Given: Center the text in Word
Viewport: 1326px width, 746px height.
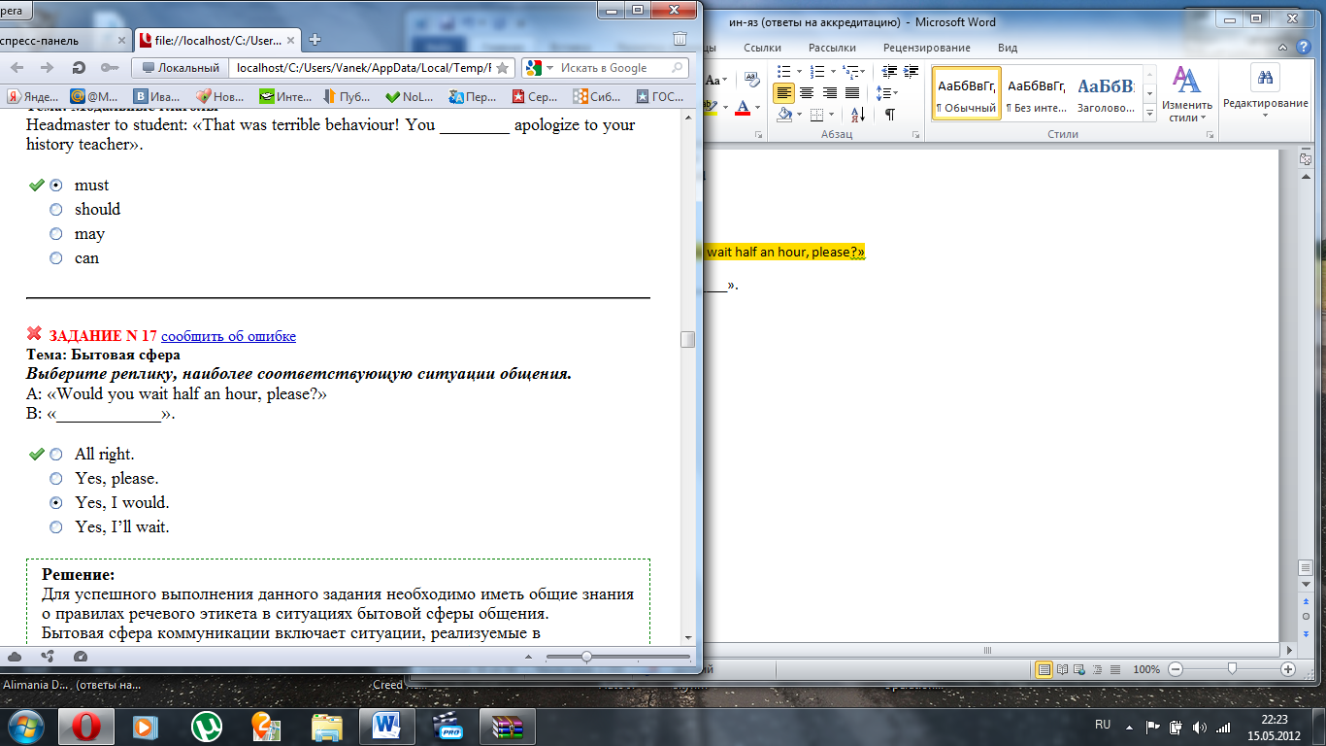Looking at the screenshot, I should (807, 93).
